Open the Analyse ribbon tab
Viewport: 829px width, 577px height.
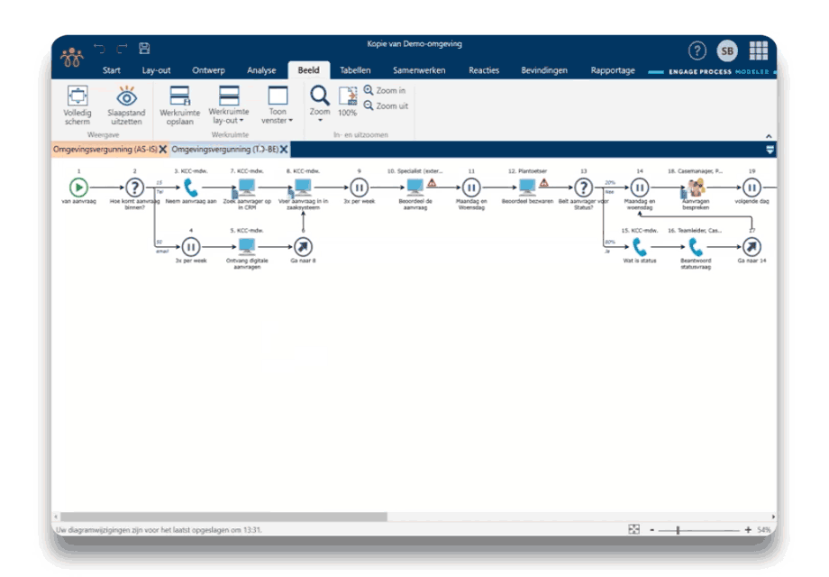[x=261, y=70]
